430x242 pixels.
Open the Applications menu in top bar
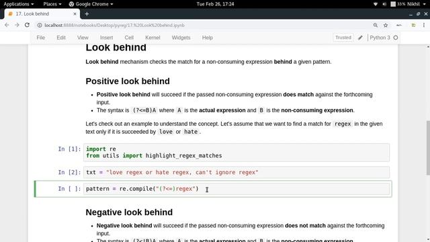[19, 4]
